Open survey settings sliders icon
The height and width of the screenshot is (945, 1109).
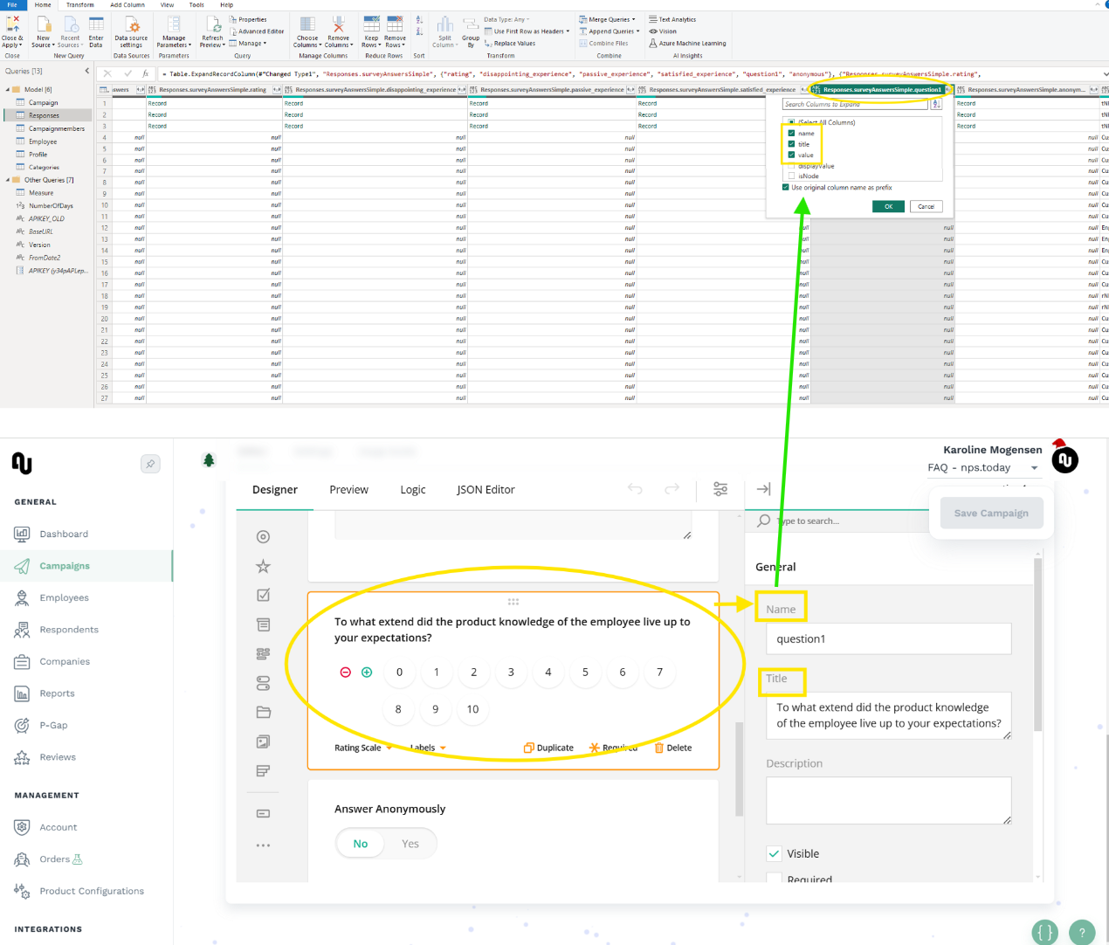[x=720, y=489]
